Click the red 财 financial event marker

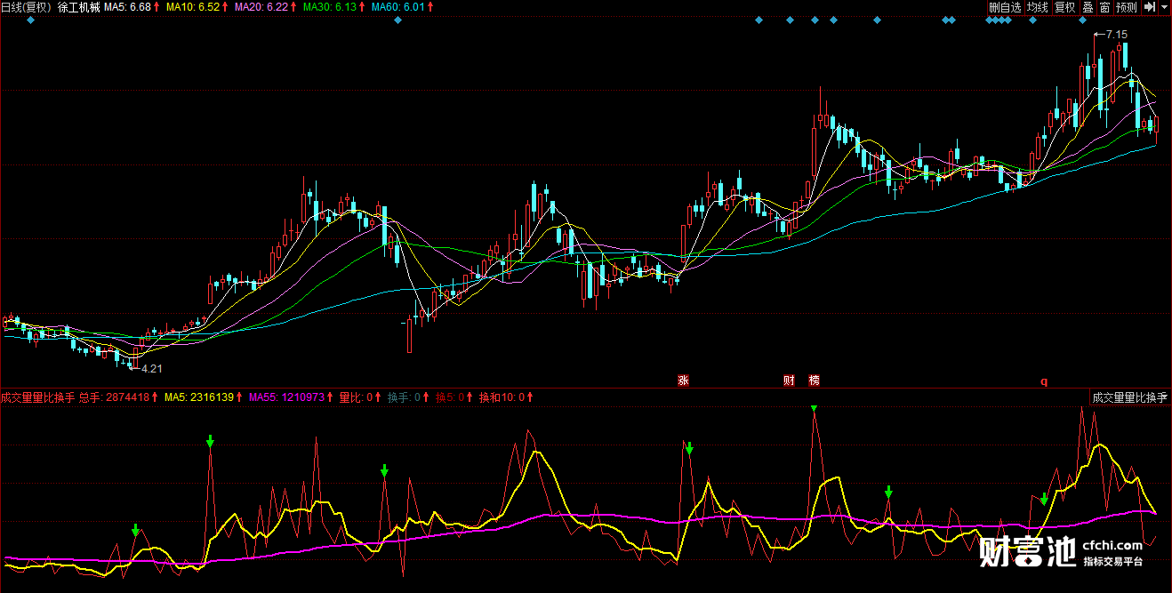[x=789, y=381]
